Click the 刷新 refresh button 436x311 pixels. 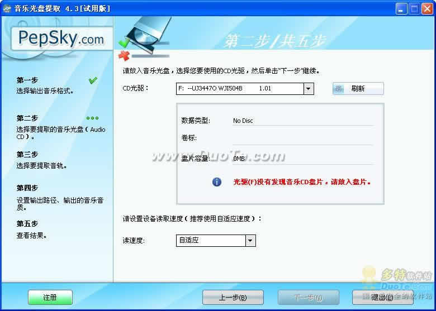coord(358,89)
